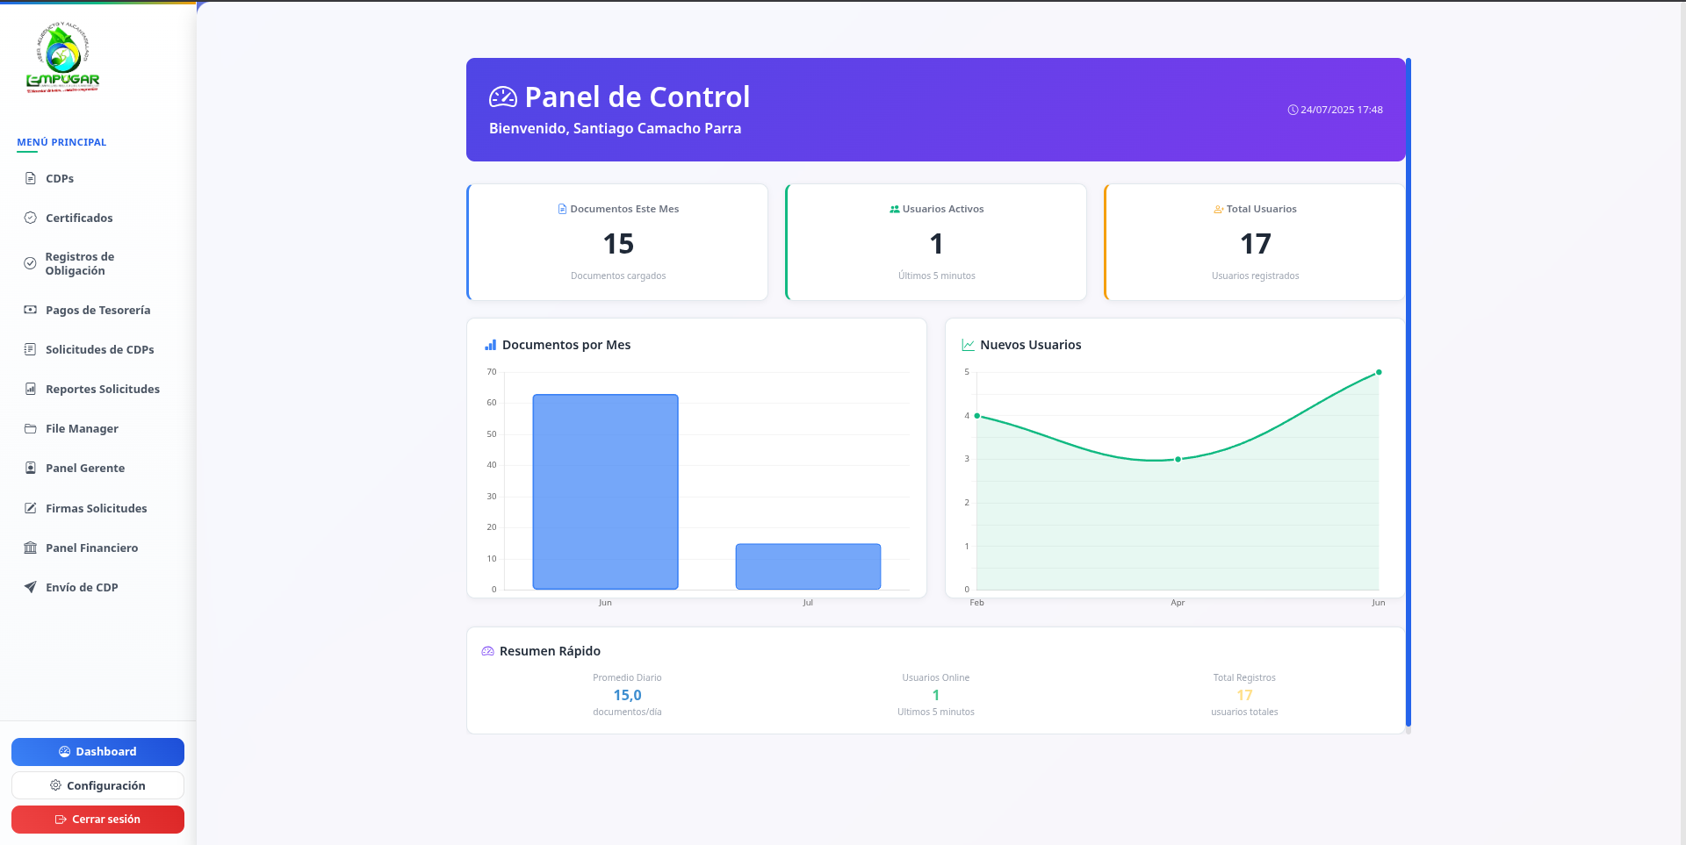Click the Bienvenido, Santiago Camacho Parra text
1686x845 pixels.
[615, 128]
